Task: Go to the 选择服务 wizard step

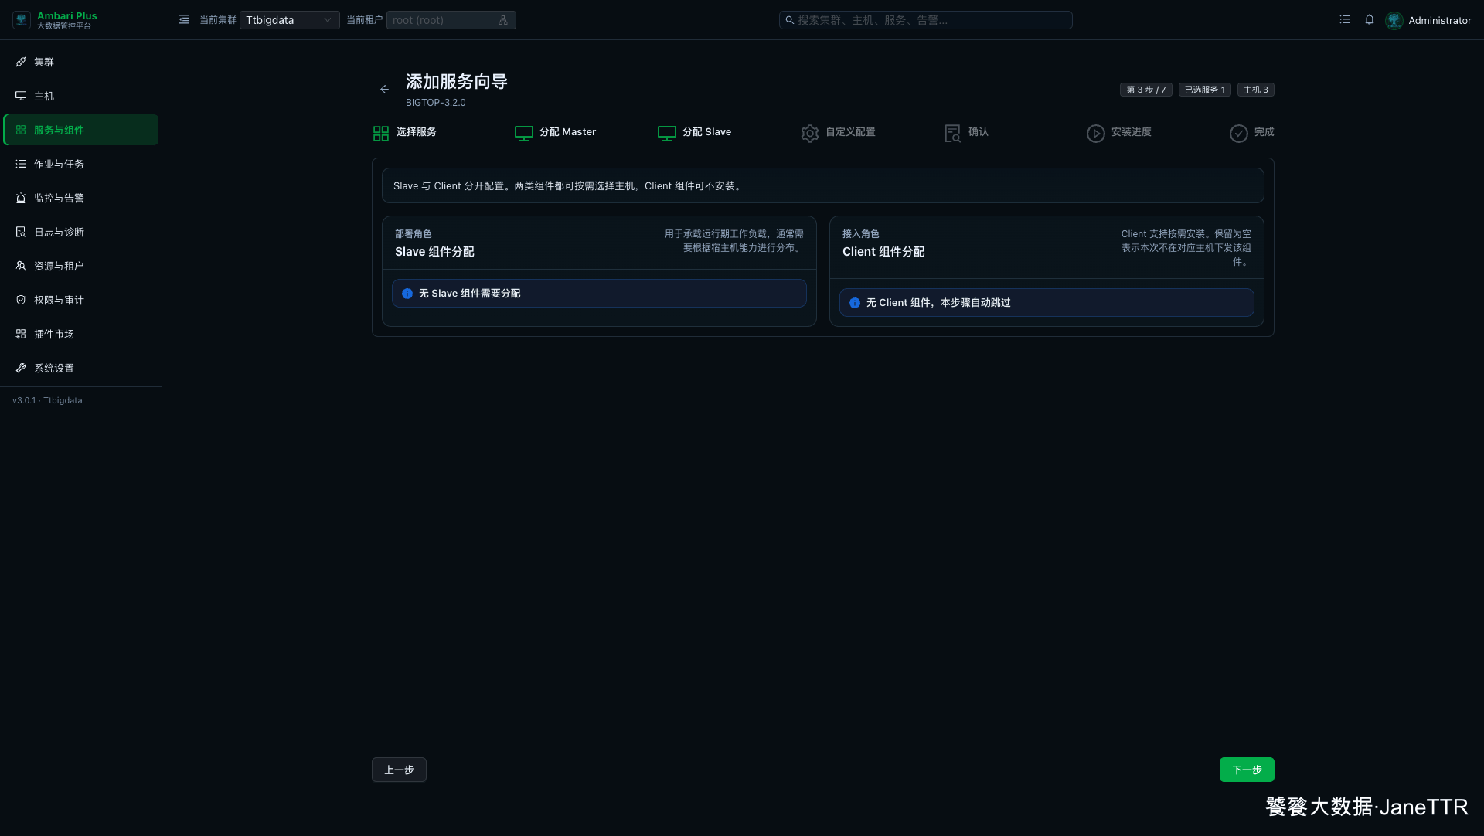Action: pyautogui.click(x=404, y=133)
